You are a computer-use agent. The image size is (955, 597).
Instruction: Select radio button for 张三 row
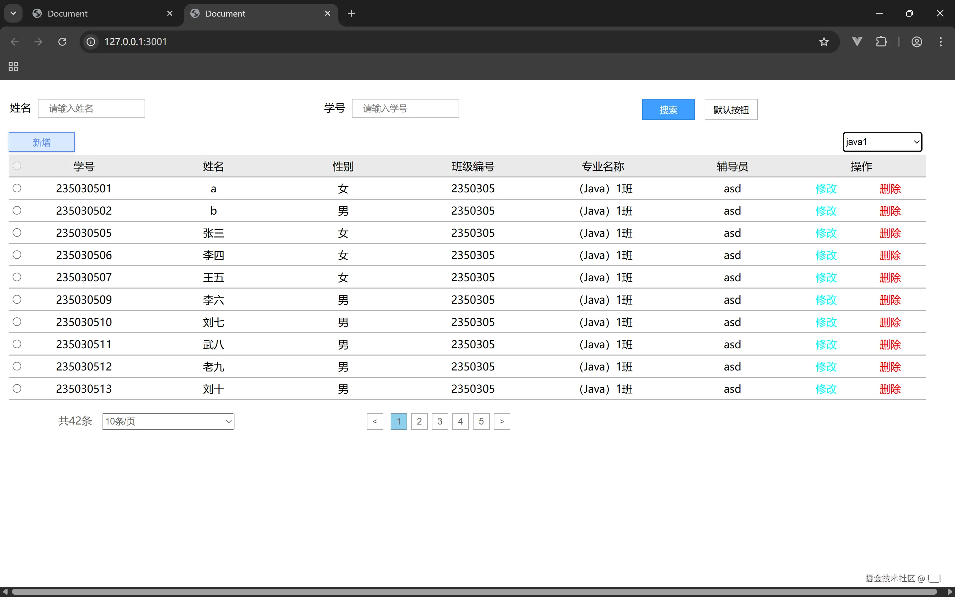pyautogui.click(x=17, y=232)
